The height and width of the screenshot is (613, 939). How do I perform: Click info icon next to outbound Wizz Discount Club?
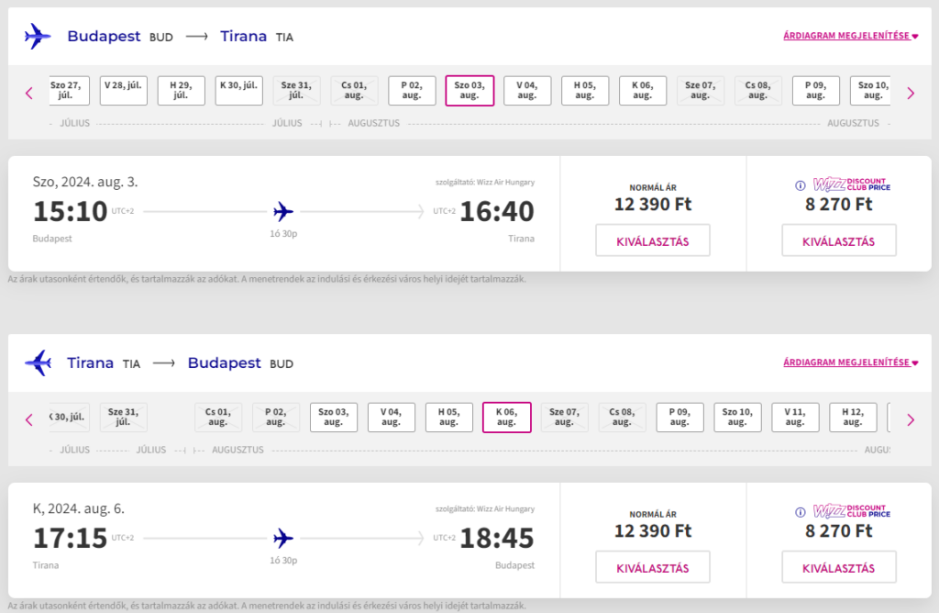[801, 185]
